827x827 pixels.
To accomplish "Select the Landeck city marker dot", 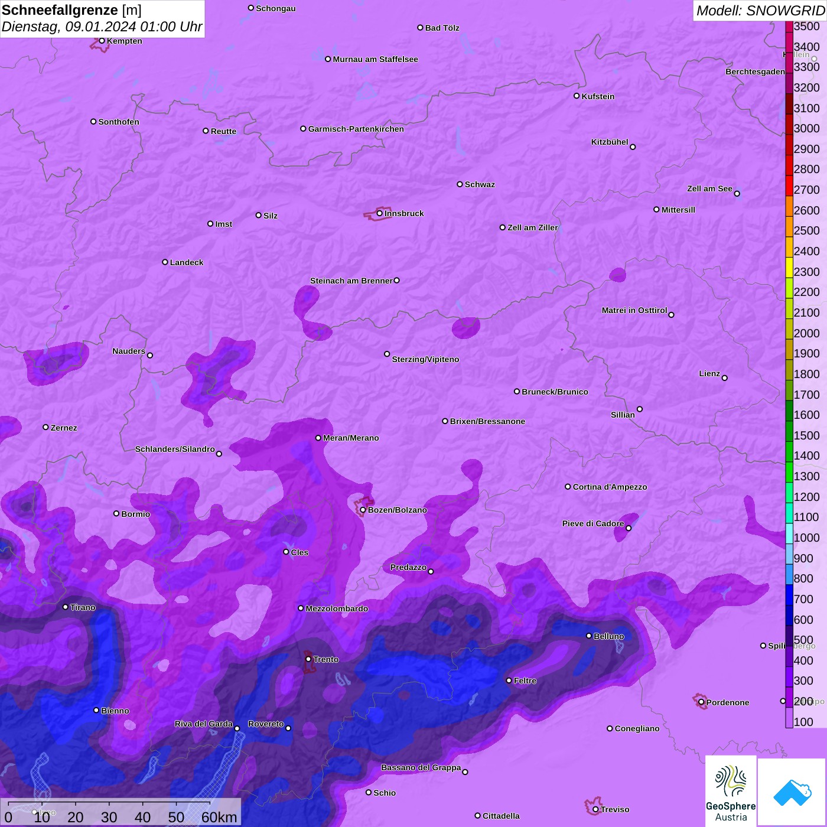I will pos(165,262).
